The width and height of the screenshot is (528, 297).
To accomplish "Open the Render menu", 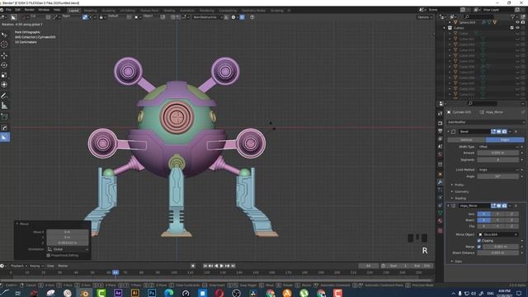I will click(x=30, y=10).
